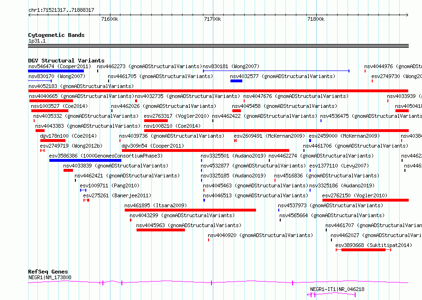Image resolution: width=422 pixels, height=300 pixels.
Task: Click nsv1003527 (Coe2014) variant label
Action: (59, 106)
